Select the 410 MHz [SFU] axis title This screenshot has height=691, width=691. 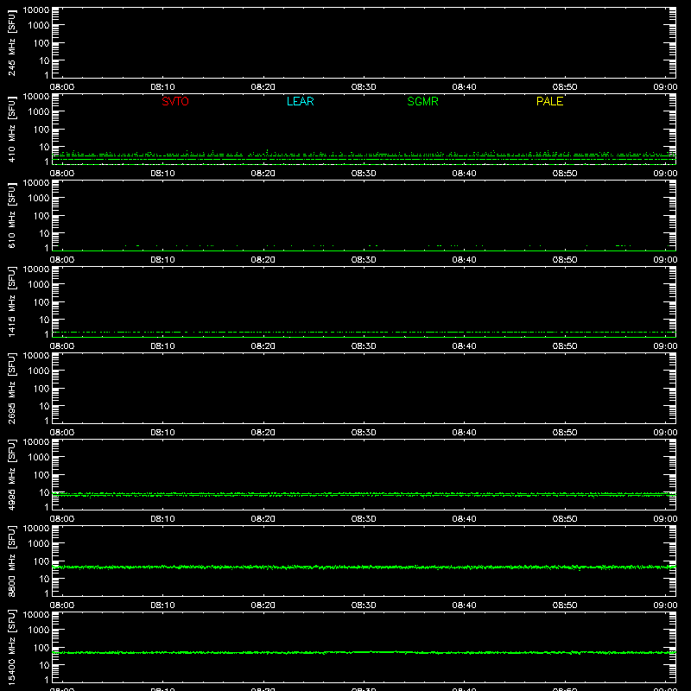click(11, 129)
